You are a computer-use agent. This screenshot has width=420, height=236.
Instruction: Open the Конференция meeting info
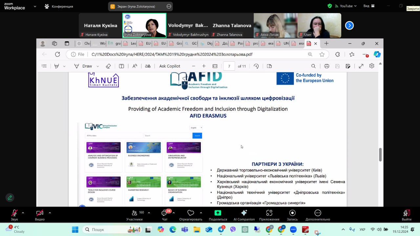[x=59, y=6]
